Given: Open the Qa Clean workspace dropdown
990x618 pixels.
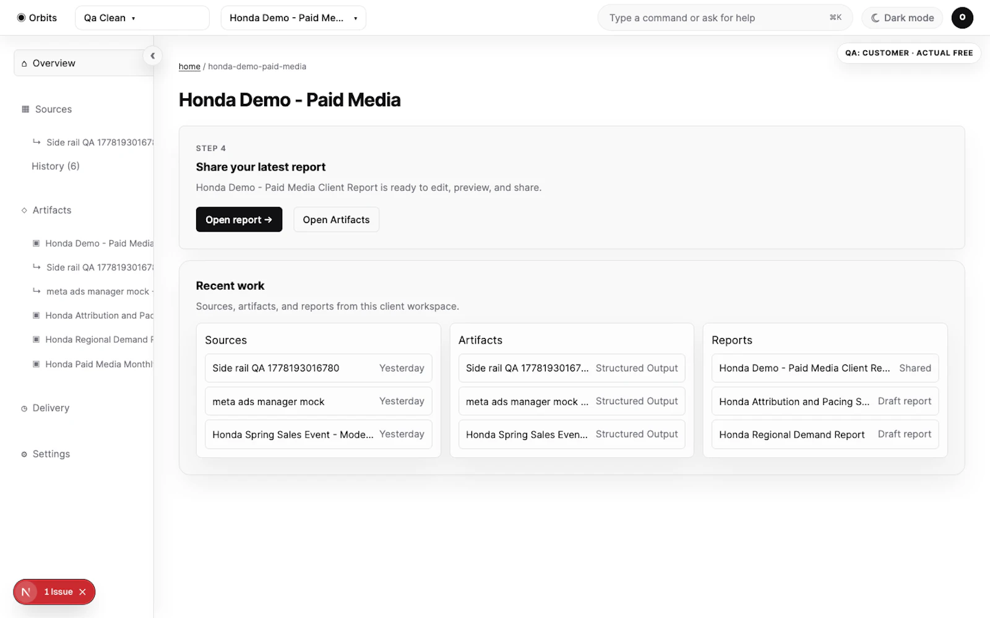Looking at the screenshot, I should click(x=142, y=18).
